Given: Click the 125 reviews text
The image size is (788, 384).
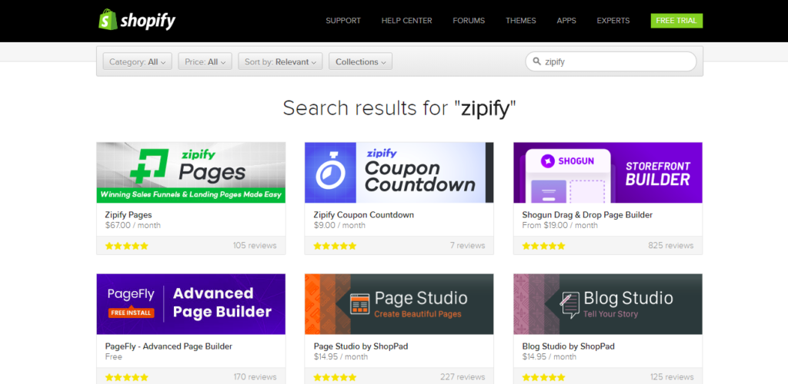Looking at the screenshot, I should [672, 377].
